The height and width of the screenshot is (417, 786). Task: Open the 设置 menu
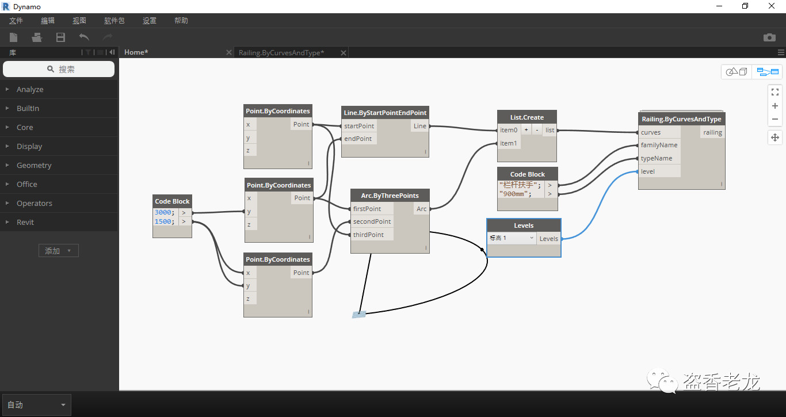tap(150, 21)
